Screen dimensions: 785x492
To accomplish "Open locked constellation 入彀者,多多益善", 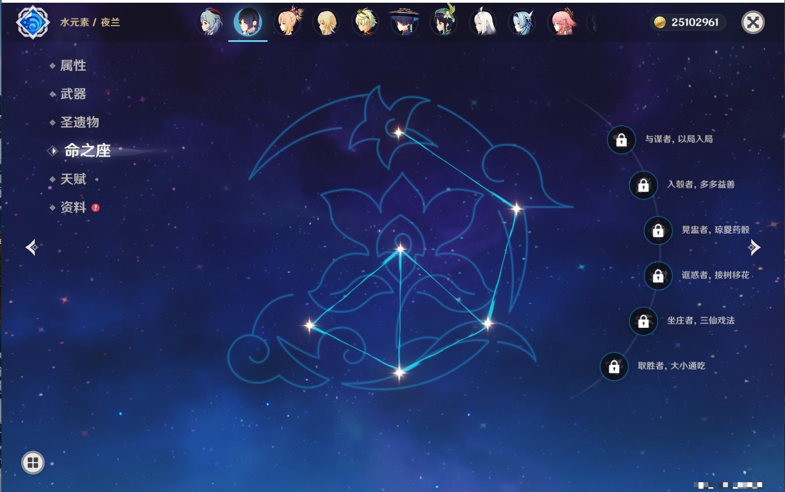I will 643,185.
